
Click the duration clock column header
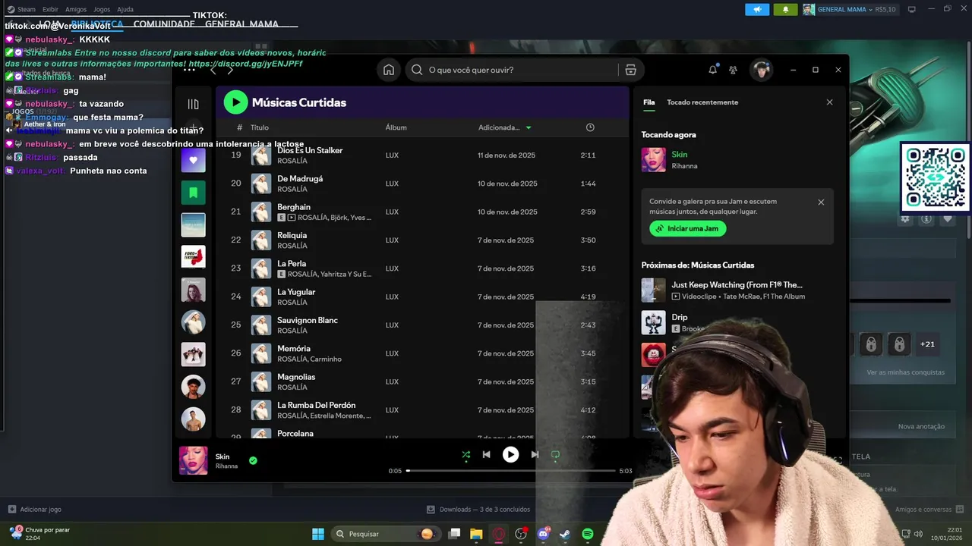pos(590,127)
